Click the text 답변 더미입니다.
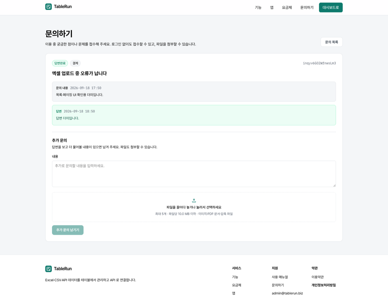This screenshot has width=388, height=296. point(67,118)
